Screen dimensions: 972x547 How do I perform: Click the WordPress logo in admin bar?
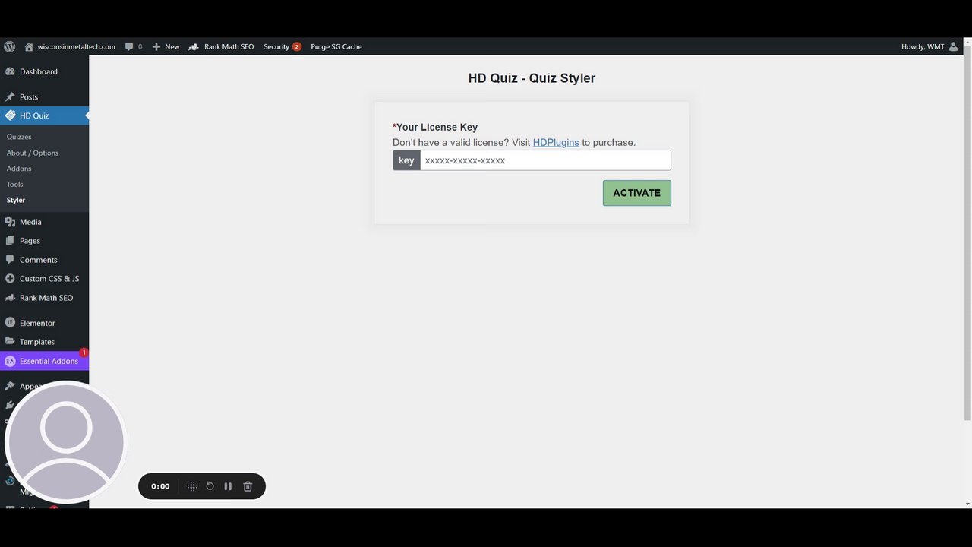pos(10,46)
